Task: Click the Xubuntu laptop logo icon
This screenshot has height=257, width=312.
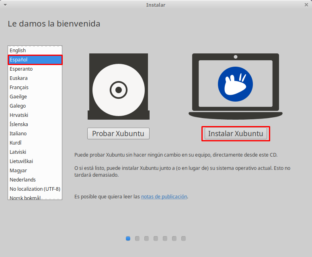Action: pyautogui.click(x=235, y=84)
